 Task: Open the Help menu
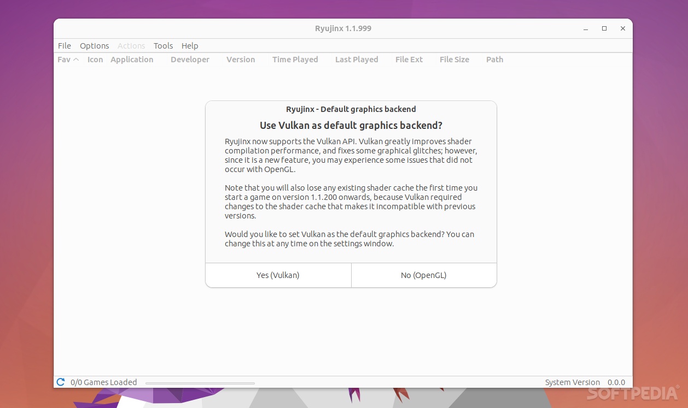coord(190,45)
